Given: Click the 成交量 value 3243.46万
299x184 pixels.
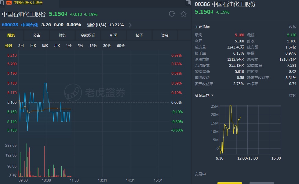Looking at the screenshot, I should coord(235,47).
